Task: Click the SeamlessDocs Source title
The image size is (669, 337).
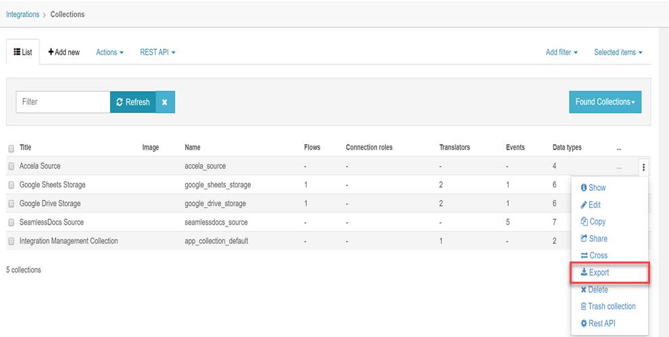Action: (x=51, y=222)
